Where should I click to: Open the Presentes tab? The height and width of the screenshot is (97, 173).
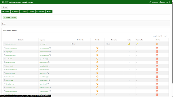coord(15,12)
